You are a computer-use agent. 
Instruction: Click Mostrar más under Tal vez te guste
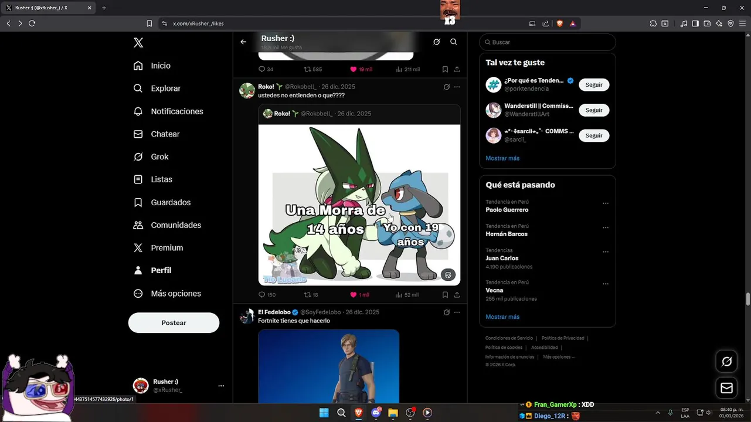coord(502,158)
